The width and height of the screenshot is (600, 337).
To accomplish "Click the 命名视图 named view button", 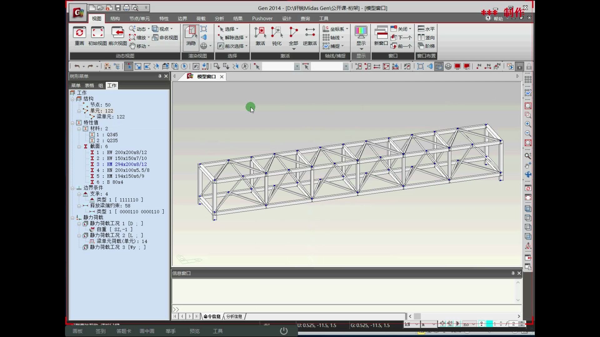I will pos(165,38).
